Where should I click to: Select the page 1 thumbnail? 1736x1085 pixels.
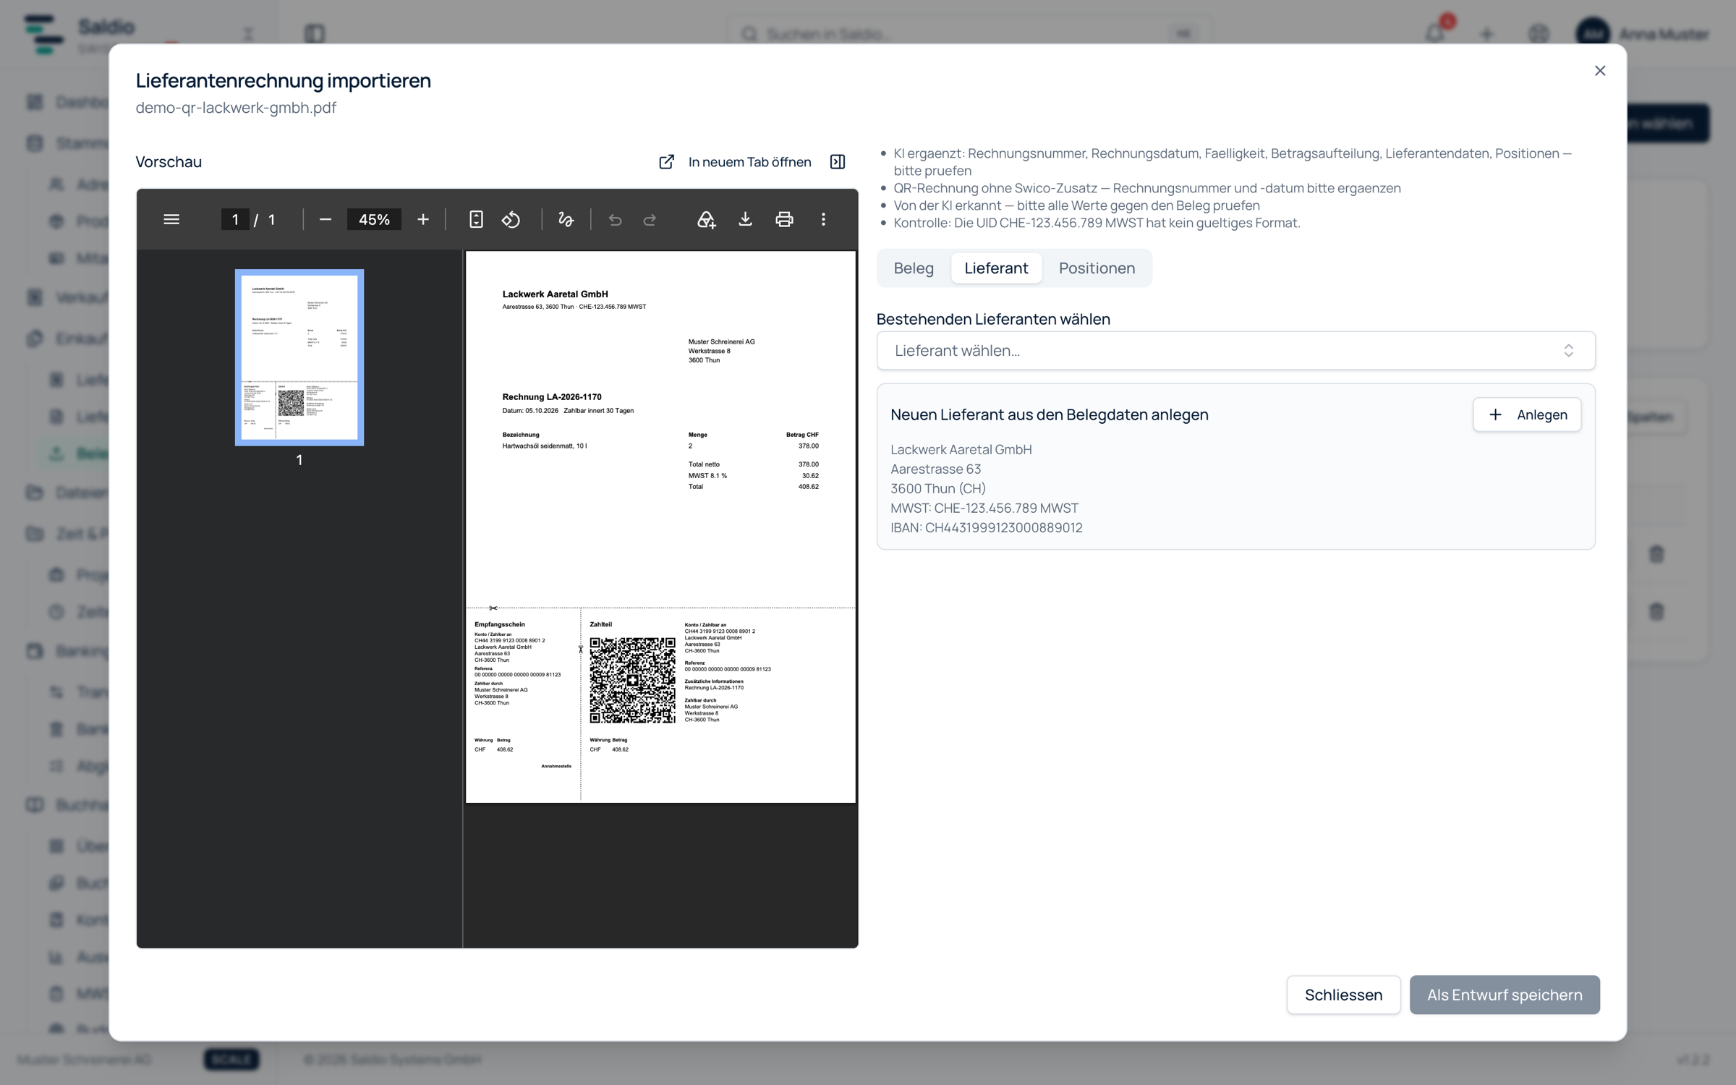pos(299,357)
